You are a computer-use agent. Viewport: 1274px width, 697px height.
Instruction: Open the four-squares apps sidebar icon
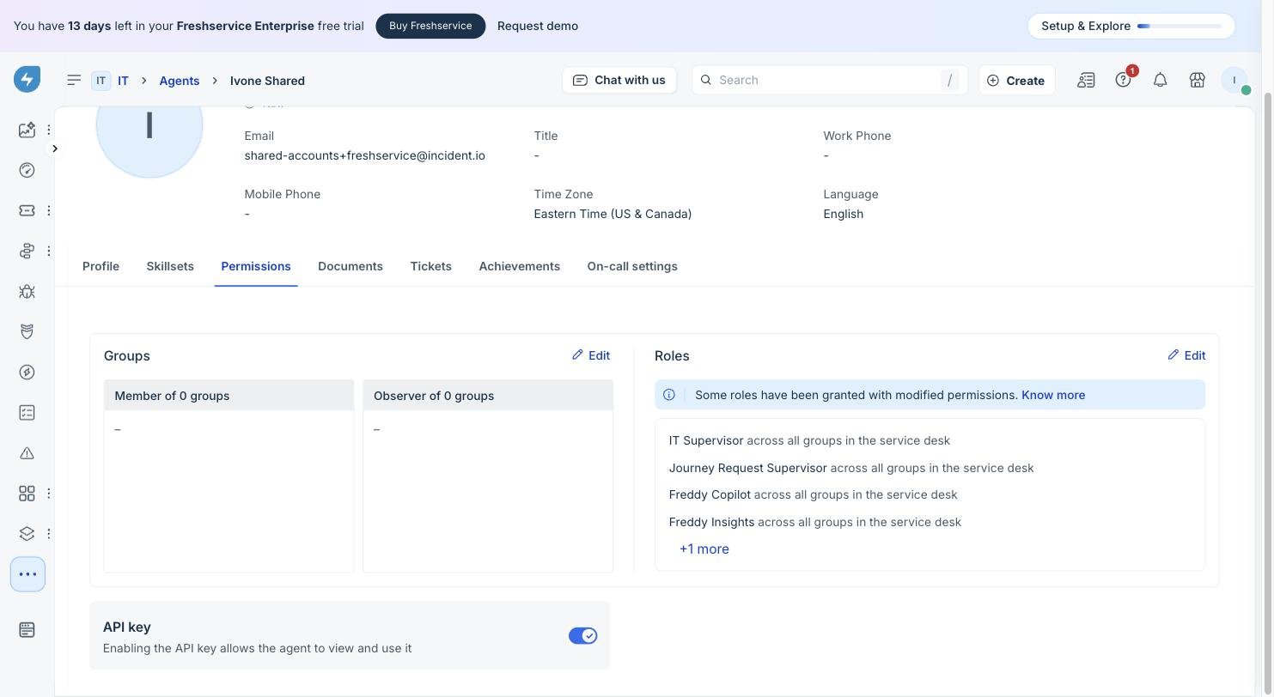pos(27,494)
